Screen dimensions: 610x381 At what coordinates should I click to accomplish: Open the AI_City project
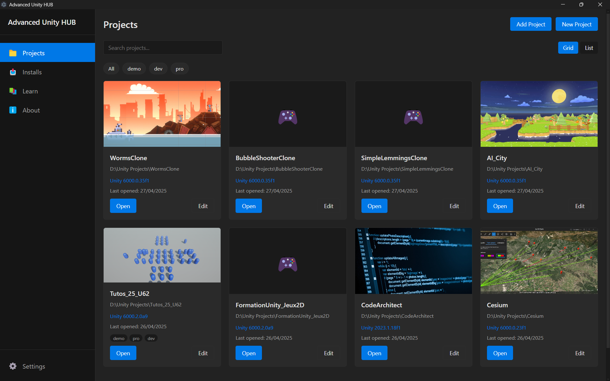click(x=500, y=206)
